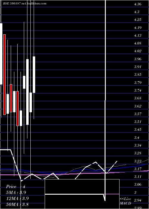Click the 3.85 price level label
This screenshot has height=209, width=149.
[x=138, y=75]
